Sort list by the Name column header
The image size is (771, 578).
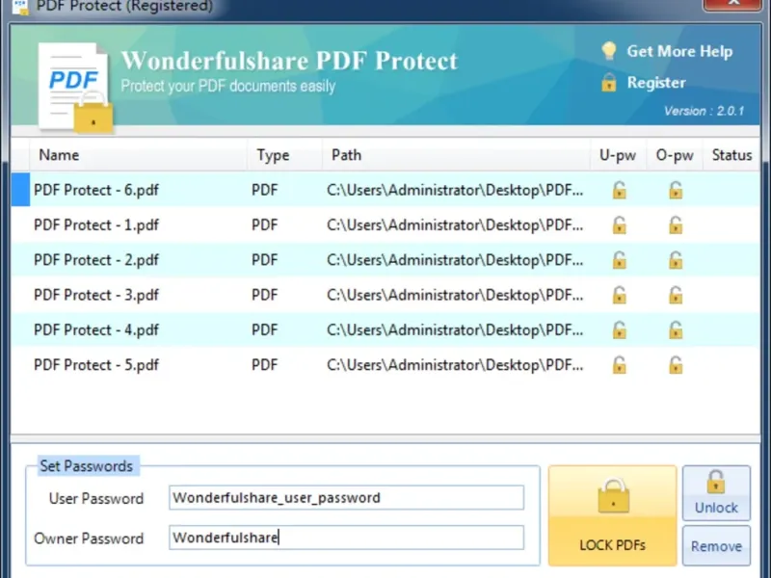pos(138,155)
